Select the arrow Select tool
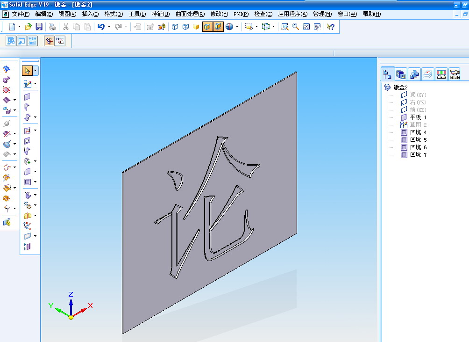The width and height of the screenshot is (469, 342). pyautogui.click(x=27, y=71)
